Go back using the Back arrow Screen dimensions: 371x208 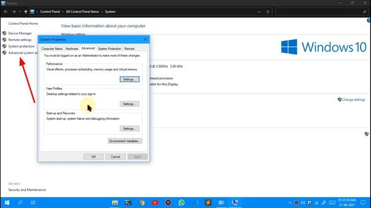click(x=6, y=12)
